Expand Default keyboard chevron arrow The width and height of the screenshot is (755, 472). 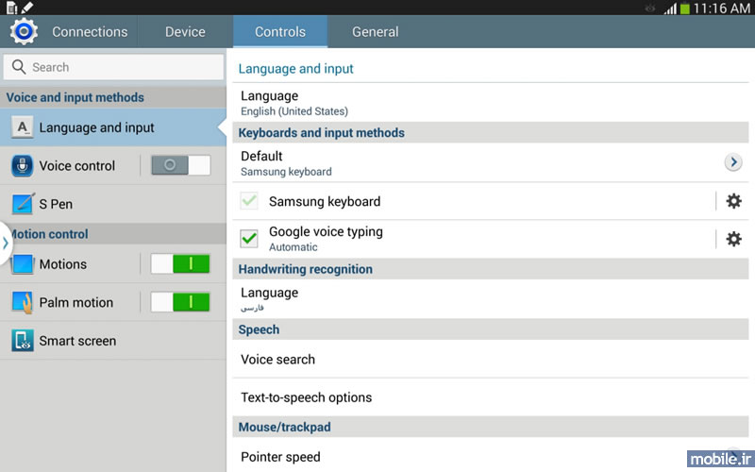(733, 162)
